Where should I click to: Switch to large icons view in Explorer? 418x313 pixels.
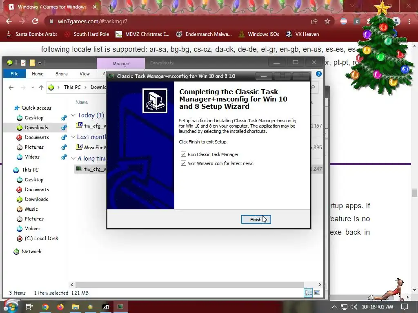click(x=317, y=293)
